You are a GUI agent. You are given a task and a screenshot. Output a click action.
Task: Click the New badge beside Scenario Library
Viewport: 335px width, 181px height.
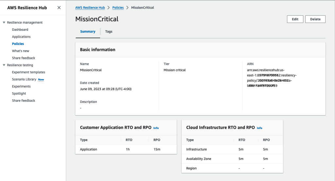[x=41, y=79]
